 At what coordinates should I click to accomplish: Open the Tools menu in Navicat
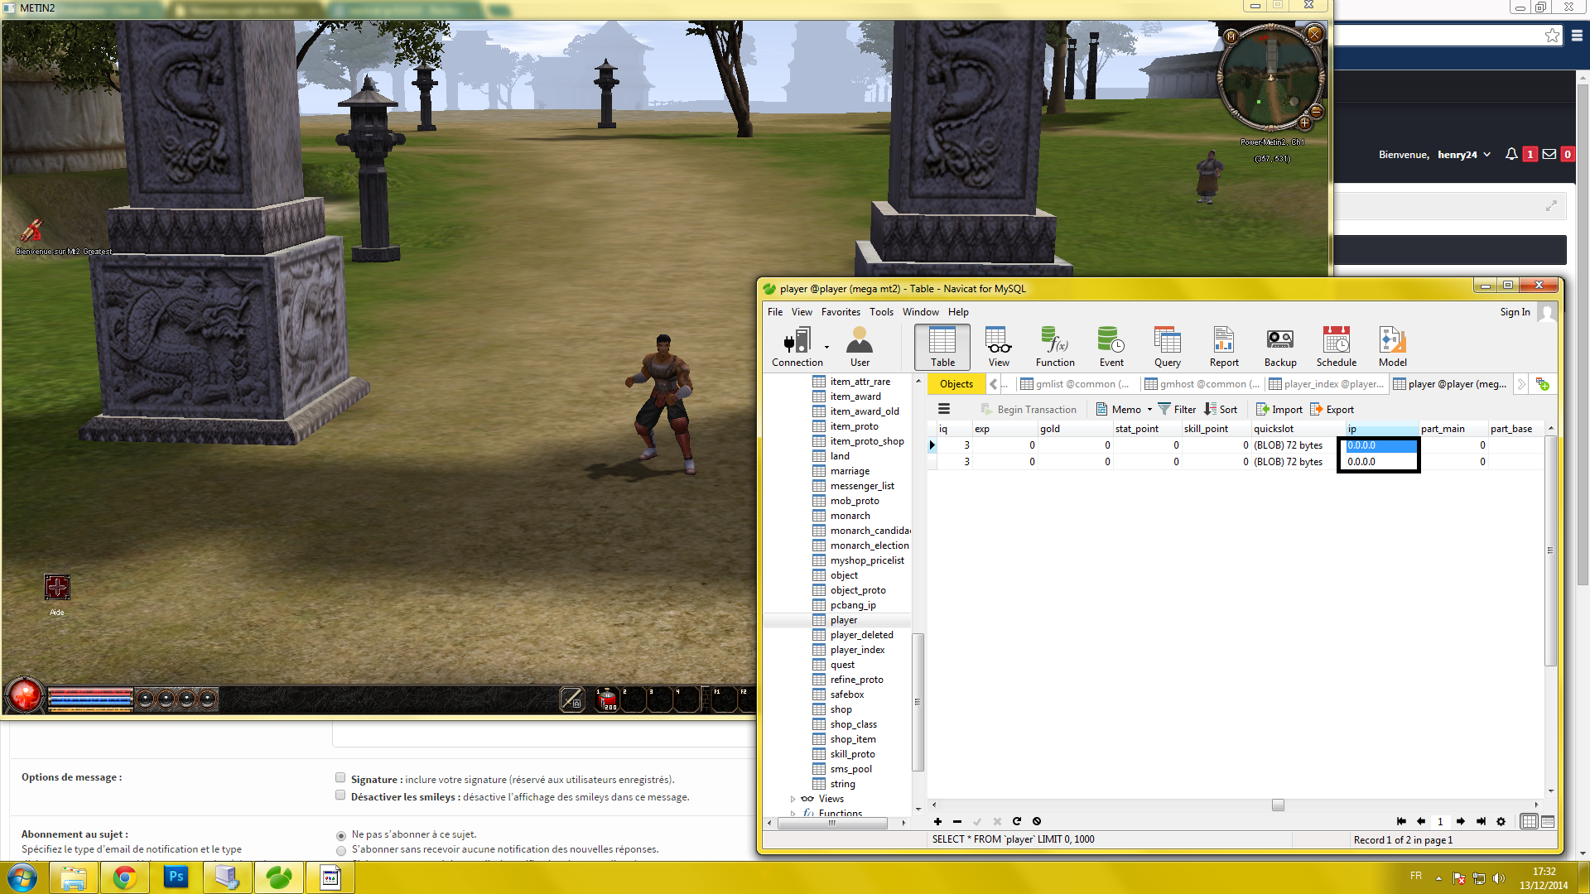(x=881, y=312)
